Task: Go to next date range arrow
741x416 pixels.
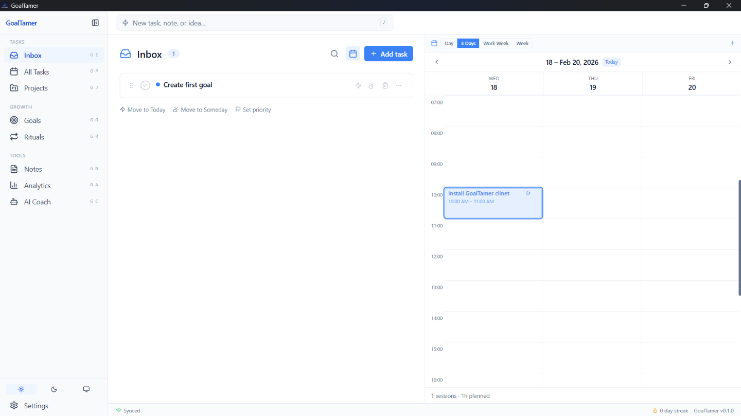Action: [x=729, y=62]
